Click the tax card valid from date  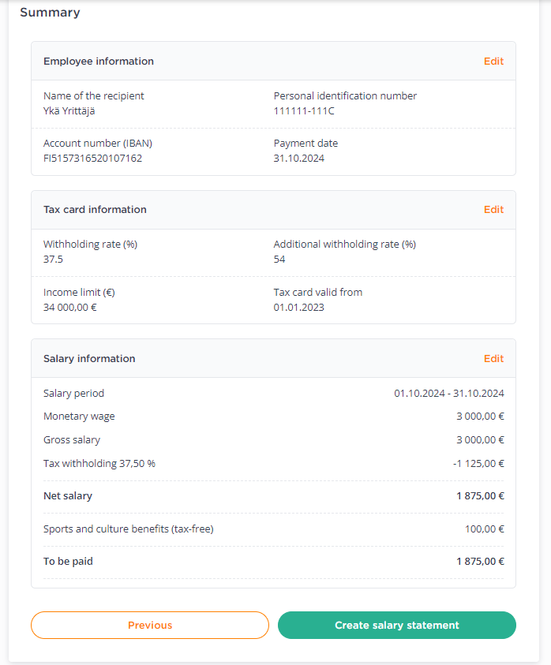299,307
